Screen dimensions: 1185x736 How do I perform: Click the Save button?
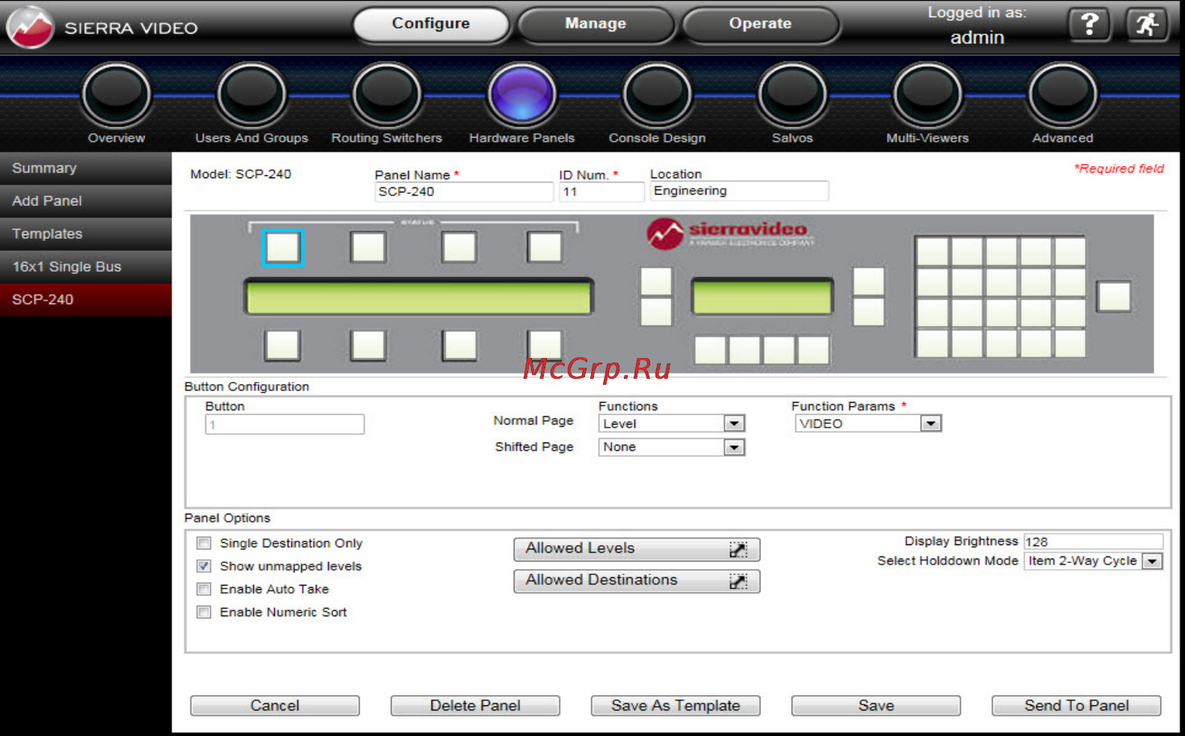point(876,705)
